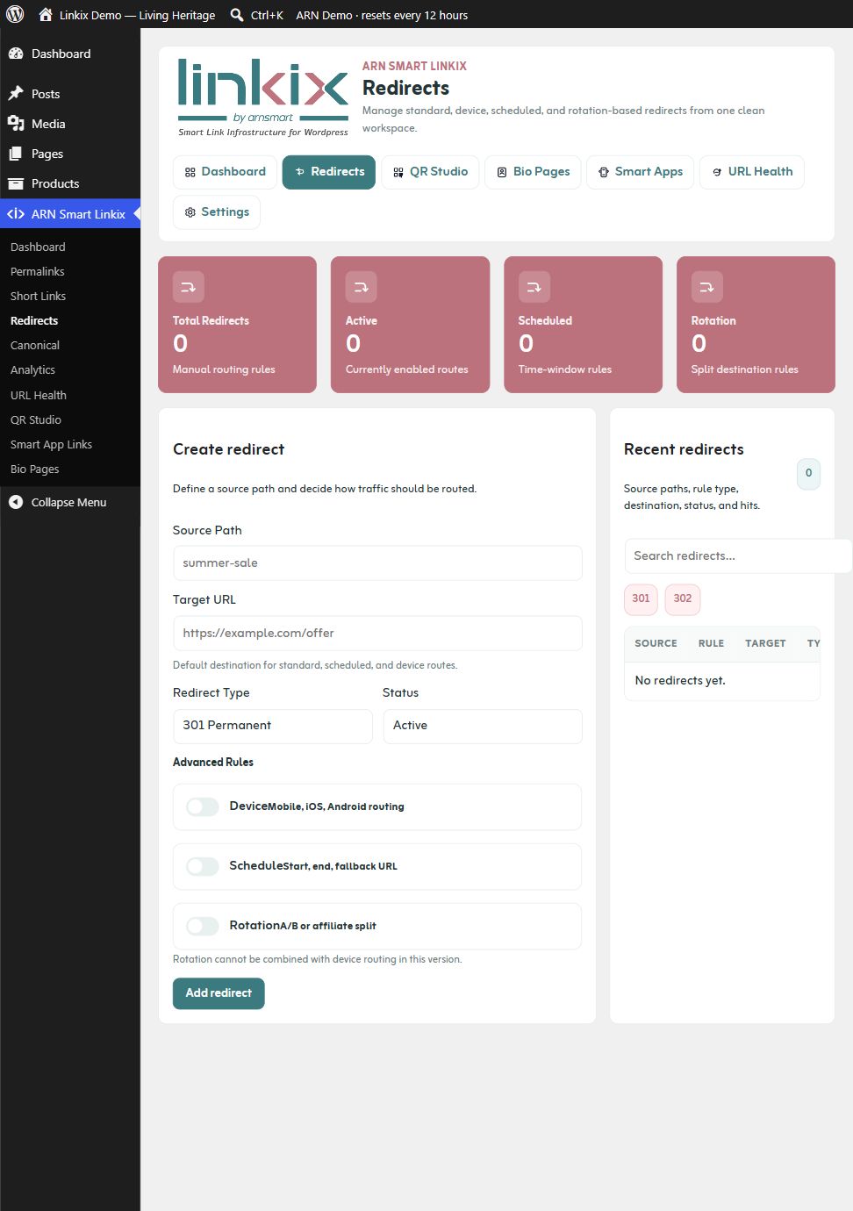Image resolution: width=853 pixels, height=1211 pixels.
Task: Open the Status dropdown showing Active
Action: [x=483, y=726]
